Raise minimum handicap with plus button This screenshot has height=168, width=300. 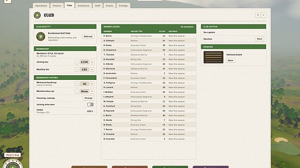[92, 84]
